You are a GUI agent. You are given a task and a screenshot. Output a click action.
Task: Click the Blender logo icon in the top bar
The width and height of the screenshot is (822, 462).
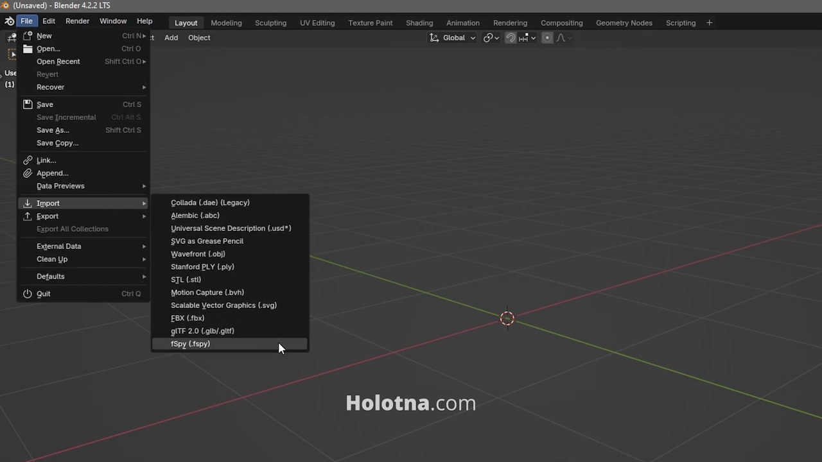point(10,21)
